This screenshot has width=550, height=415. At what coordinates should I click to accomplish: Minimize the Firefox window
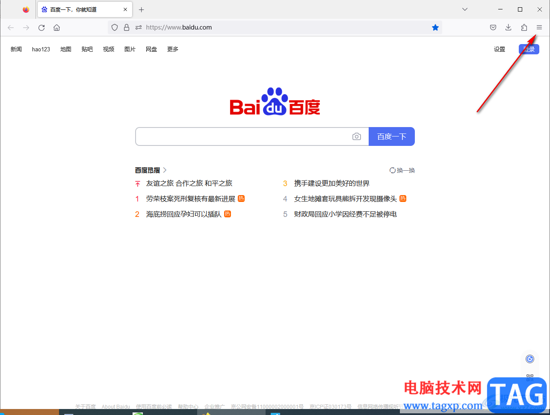(x=500, y=9)
